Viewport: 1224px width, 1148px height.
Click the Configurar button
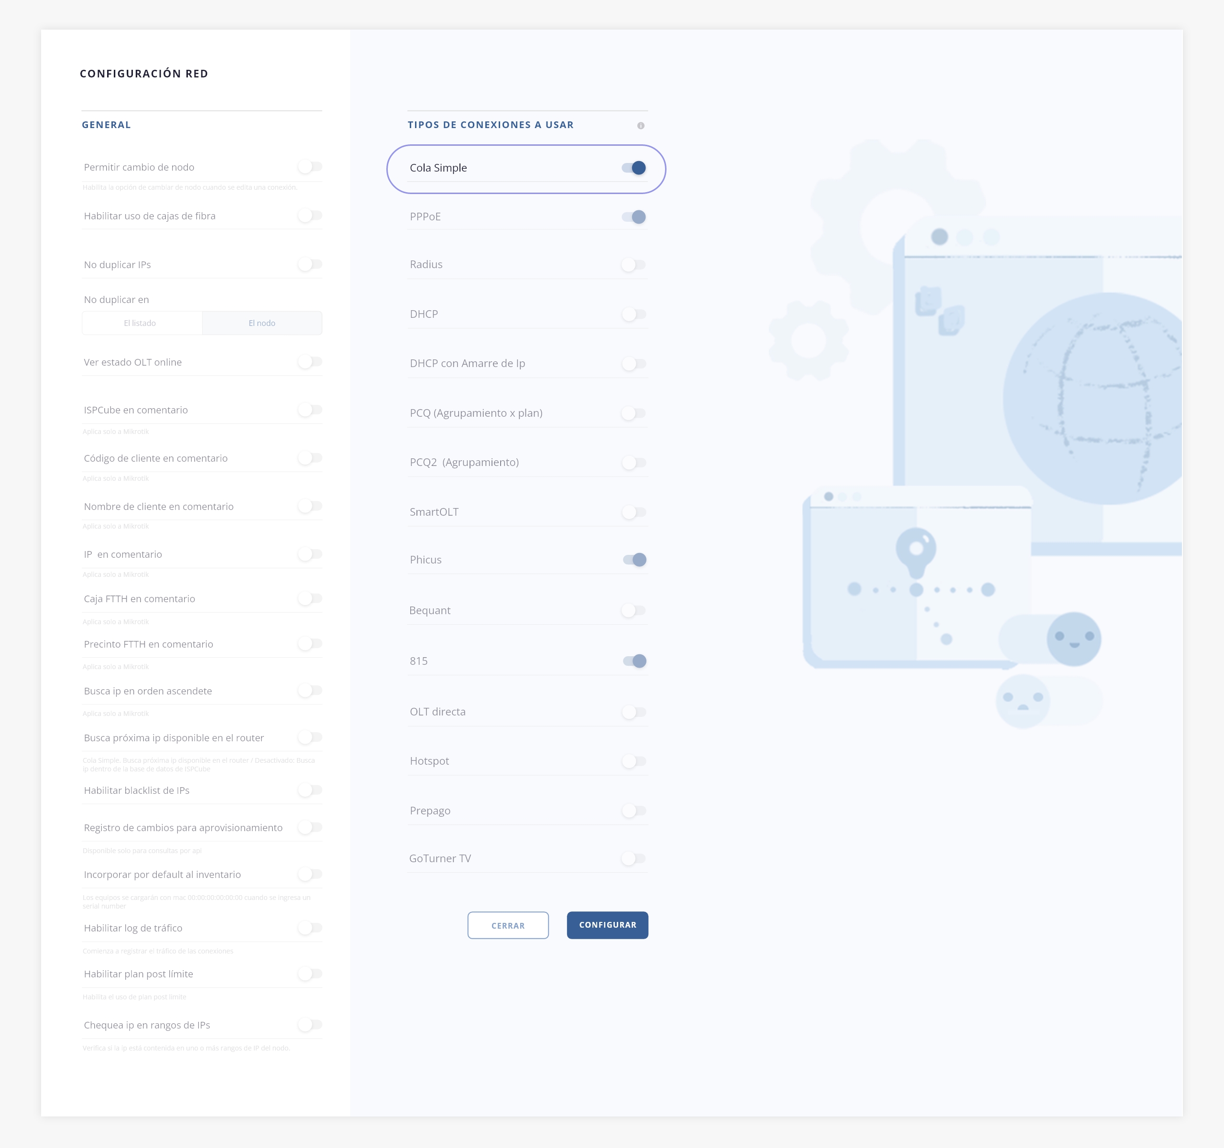point(607,925)
